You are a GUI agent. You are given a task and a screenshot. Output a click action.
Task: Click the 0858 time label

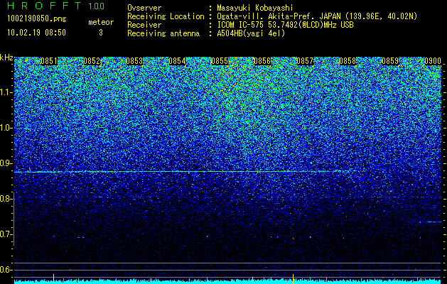tap(348, 61)
